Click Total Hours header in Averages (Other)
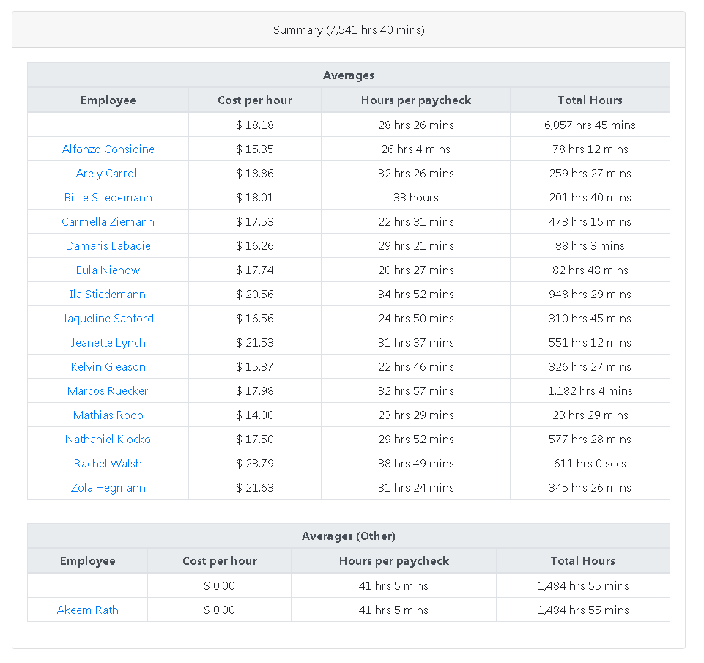The width and height of the screenshot is (704, 663). point(582,561)
